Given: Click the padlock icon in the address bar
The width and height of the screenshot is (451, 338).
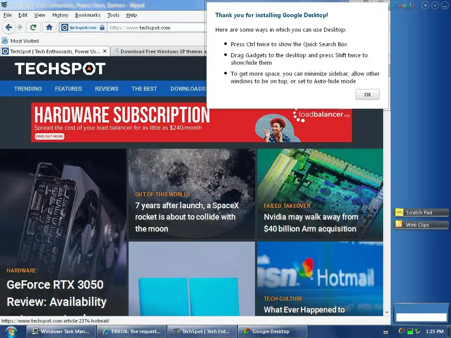Looking at the screenshot, I should 102,27.
